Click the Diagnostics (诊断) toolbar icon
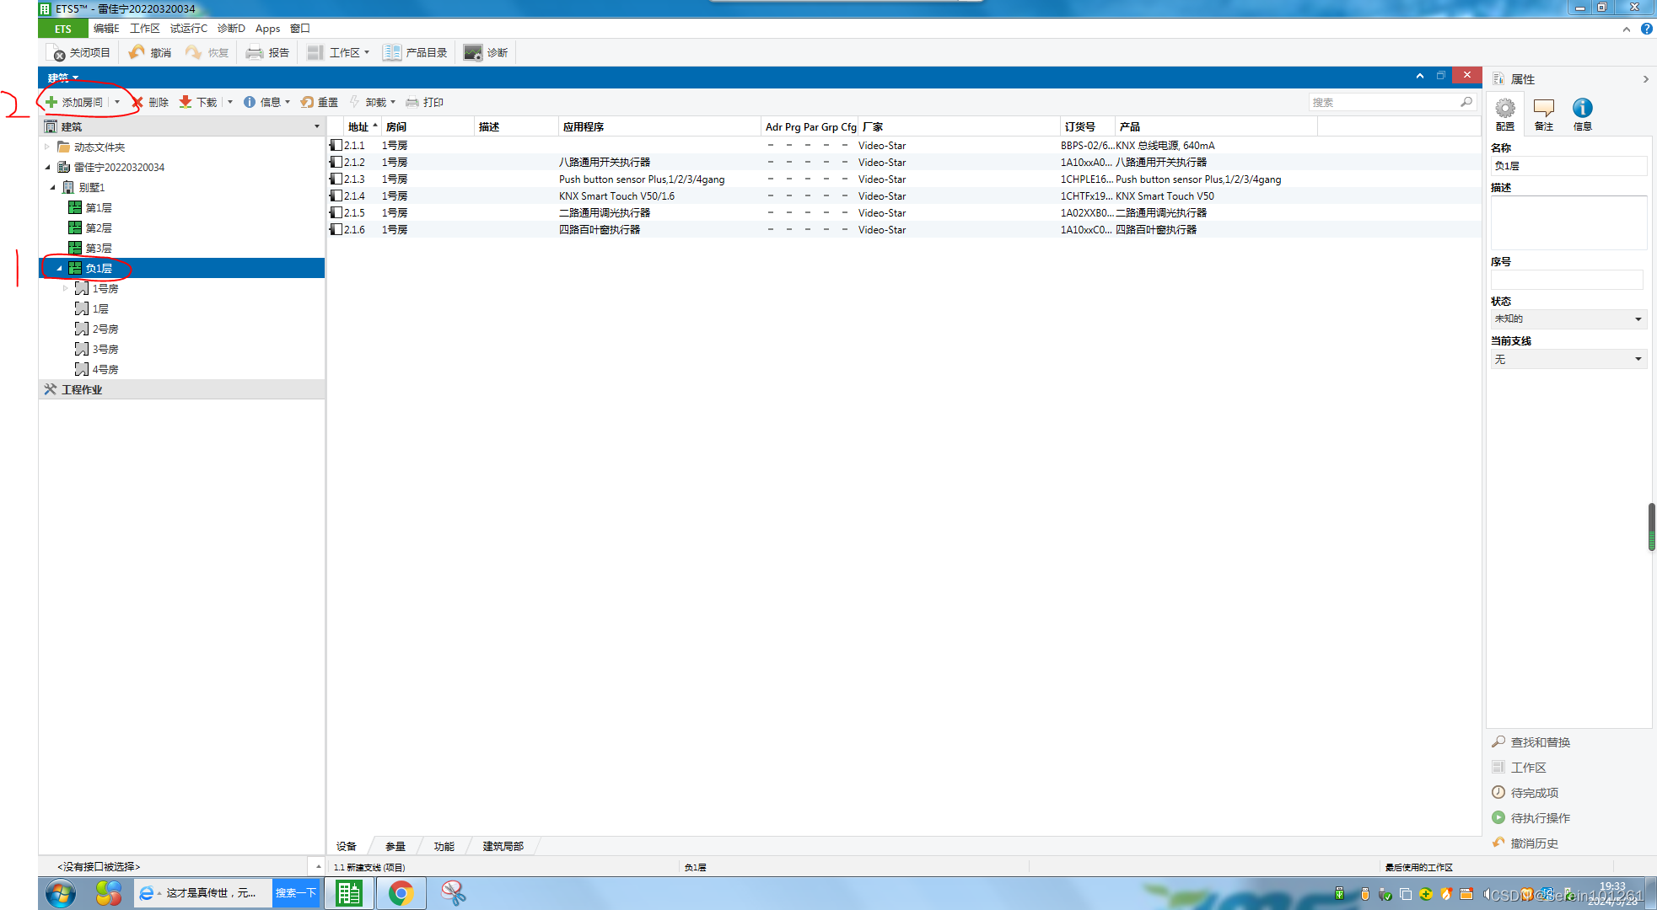1657x910 pixels. pos(474,52)
